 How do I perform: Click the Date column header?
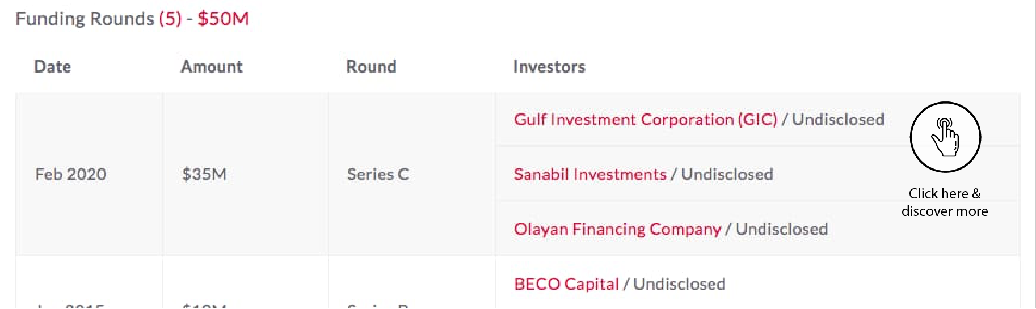(53, 67)
